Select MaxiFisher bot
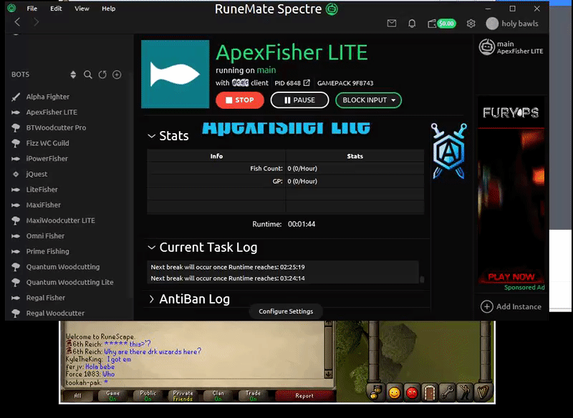 pos(44,205)
